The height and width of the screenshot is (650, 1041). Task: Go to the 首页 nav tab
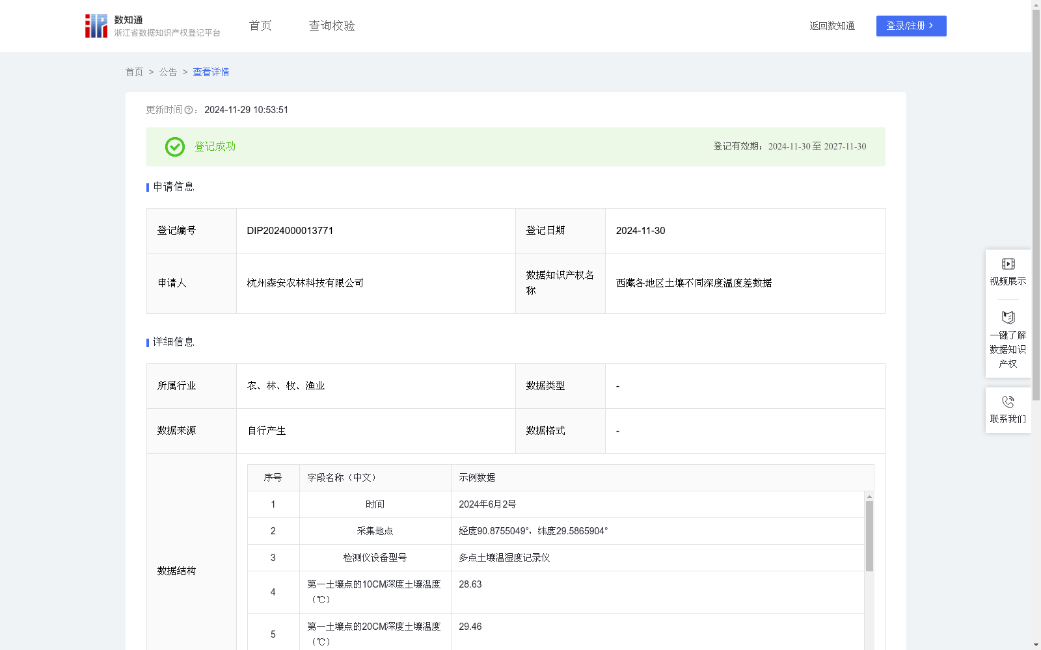click(x=260, y=26)
